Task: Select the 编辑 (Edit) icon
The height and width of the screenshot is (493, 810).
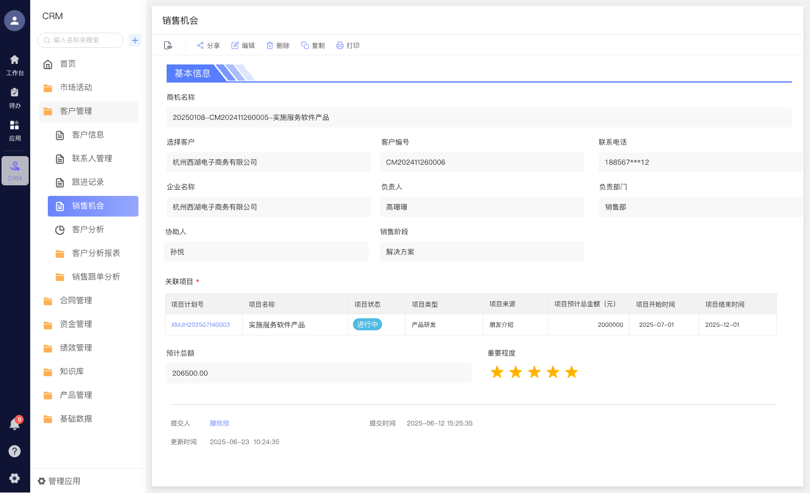Action: click(235, 45)
